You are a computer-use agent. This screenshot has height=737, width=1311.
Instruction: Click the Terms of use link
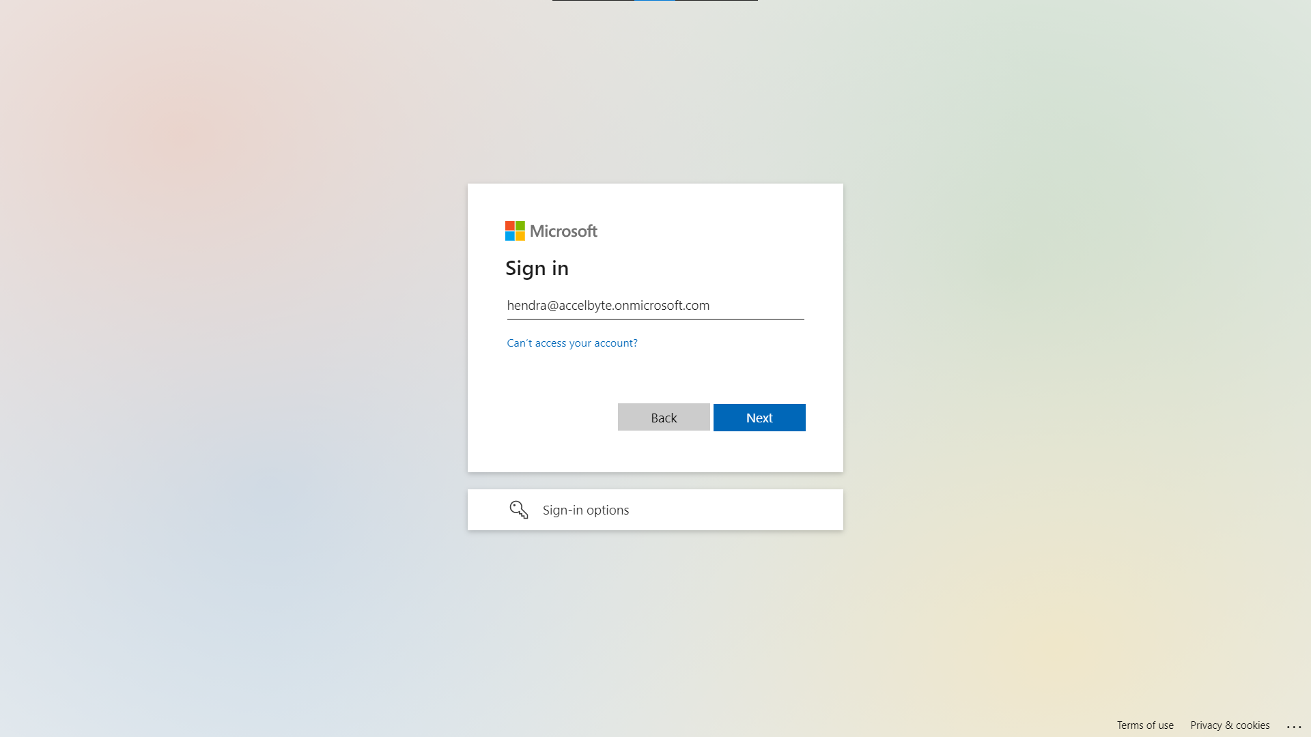pos(1145,725)
